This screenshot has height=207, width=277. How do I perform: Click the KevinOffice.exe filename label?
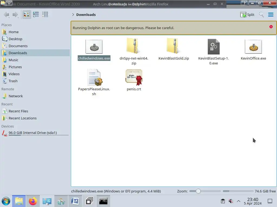tap(253, 58)
